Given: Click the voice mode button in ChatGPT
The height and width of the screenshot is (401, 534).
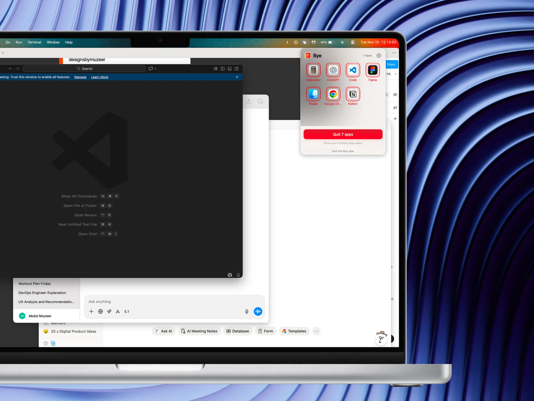Looking at the screenshot, I should pos(258,311).
